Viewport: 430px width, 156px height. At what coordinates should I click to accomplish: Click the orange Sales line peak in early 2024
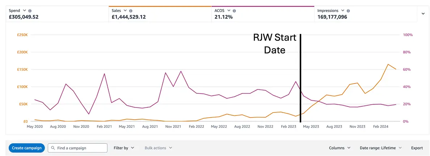tap(388, 64)
